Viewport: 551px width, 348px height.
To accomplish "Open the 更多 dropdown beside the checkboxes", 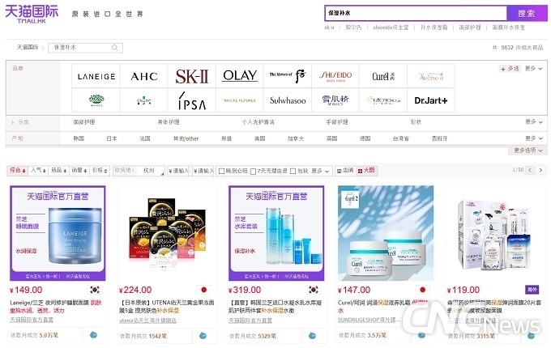I will coord(320,171).
